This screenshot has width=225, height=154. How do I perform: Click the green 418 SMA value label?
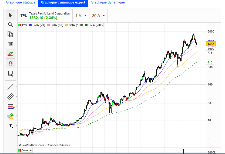click(x=210, y=62)
